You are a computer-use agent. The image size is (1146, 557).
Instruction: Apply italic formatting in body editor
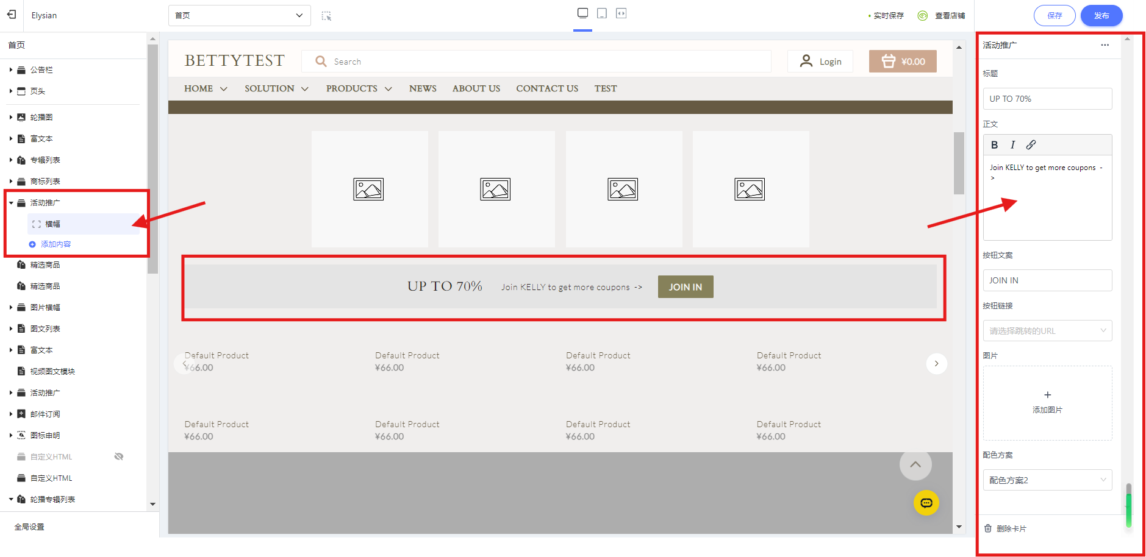tap(1012, 145)
